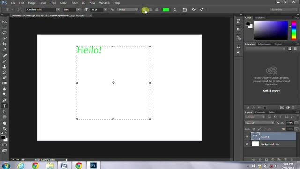The image size is (300, 169).
Task: Open the layer filter Kind dropdown
Action: (x=255, y=117)
